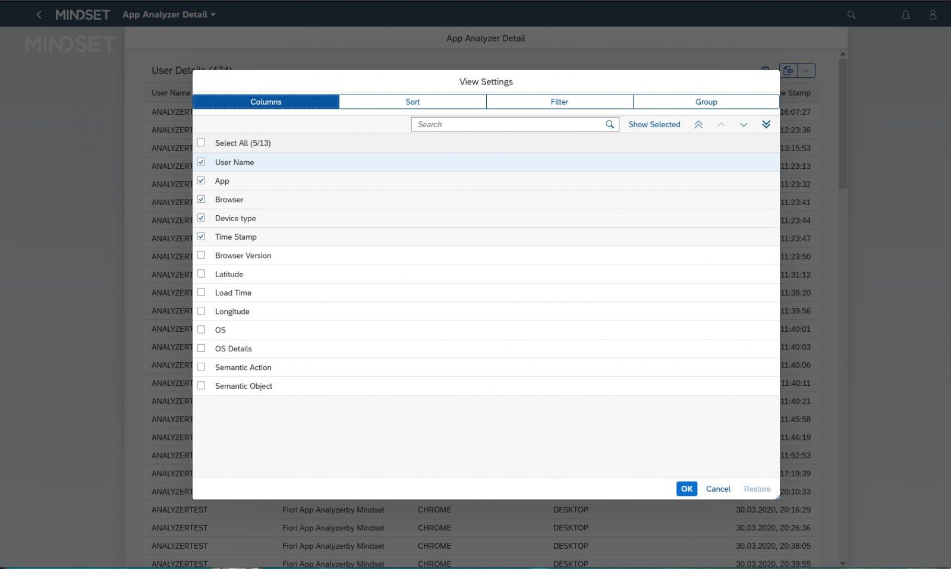The image size is (951, 569).
Task: Click the scrollbar up arrow
Action: click(843, 54)
